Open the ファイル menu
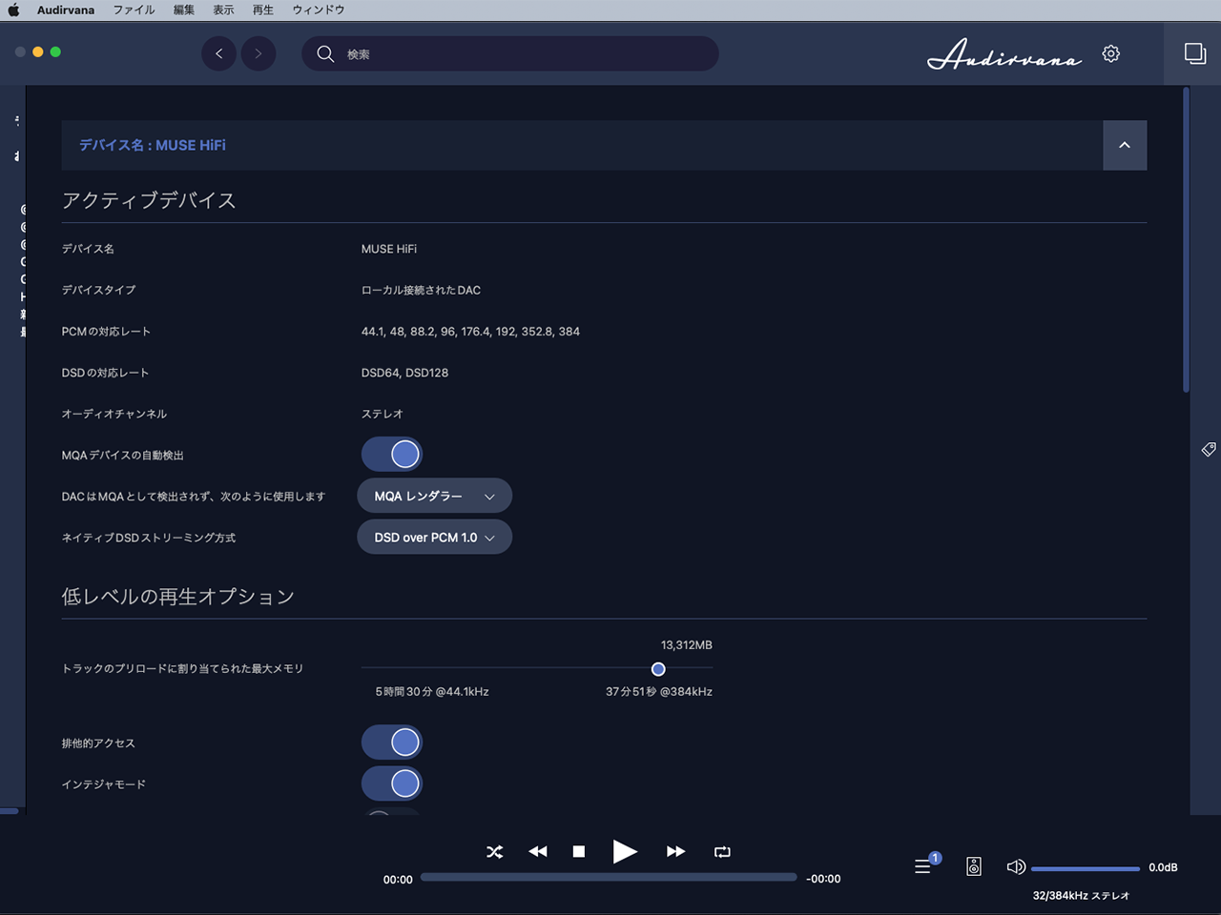The image size is (1221, 915). pyautogui.click(x=134, y=10)
